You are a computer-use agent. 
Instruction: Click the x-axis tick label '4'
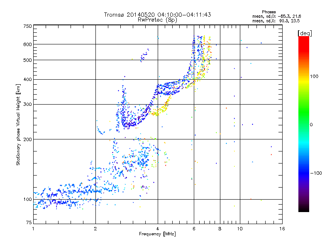coord(158,229)
